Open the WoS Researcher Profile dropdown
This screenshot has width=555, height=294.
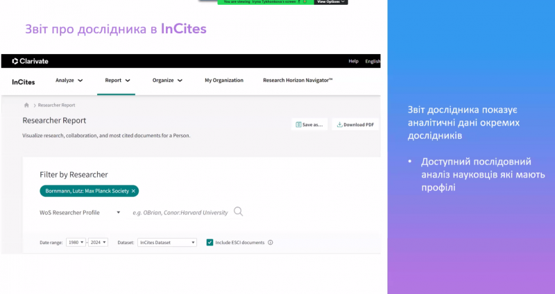tap(80, 213)
